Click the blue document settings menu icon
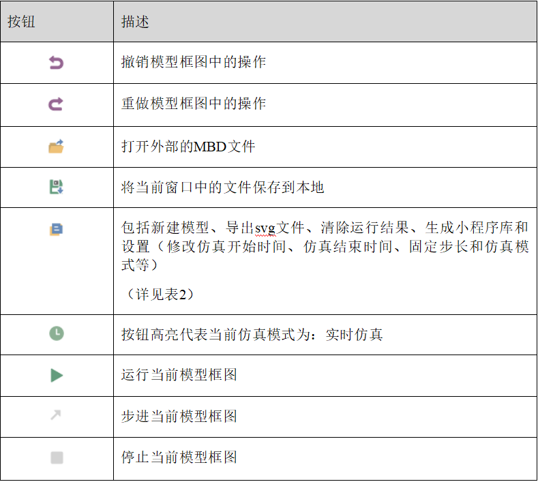Viewport: 538px width, 482px height. point(57,229)
